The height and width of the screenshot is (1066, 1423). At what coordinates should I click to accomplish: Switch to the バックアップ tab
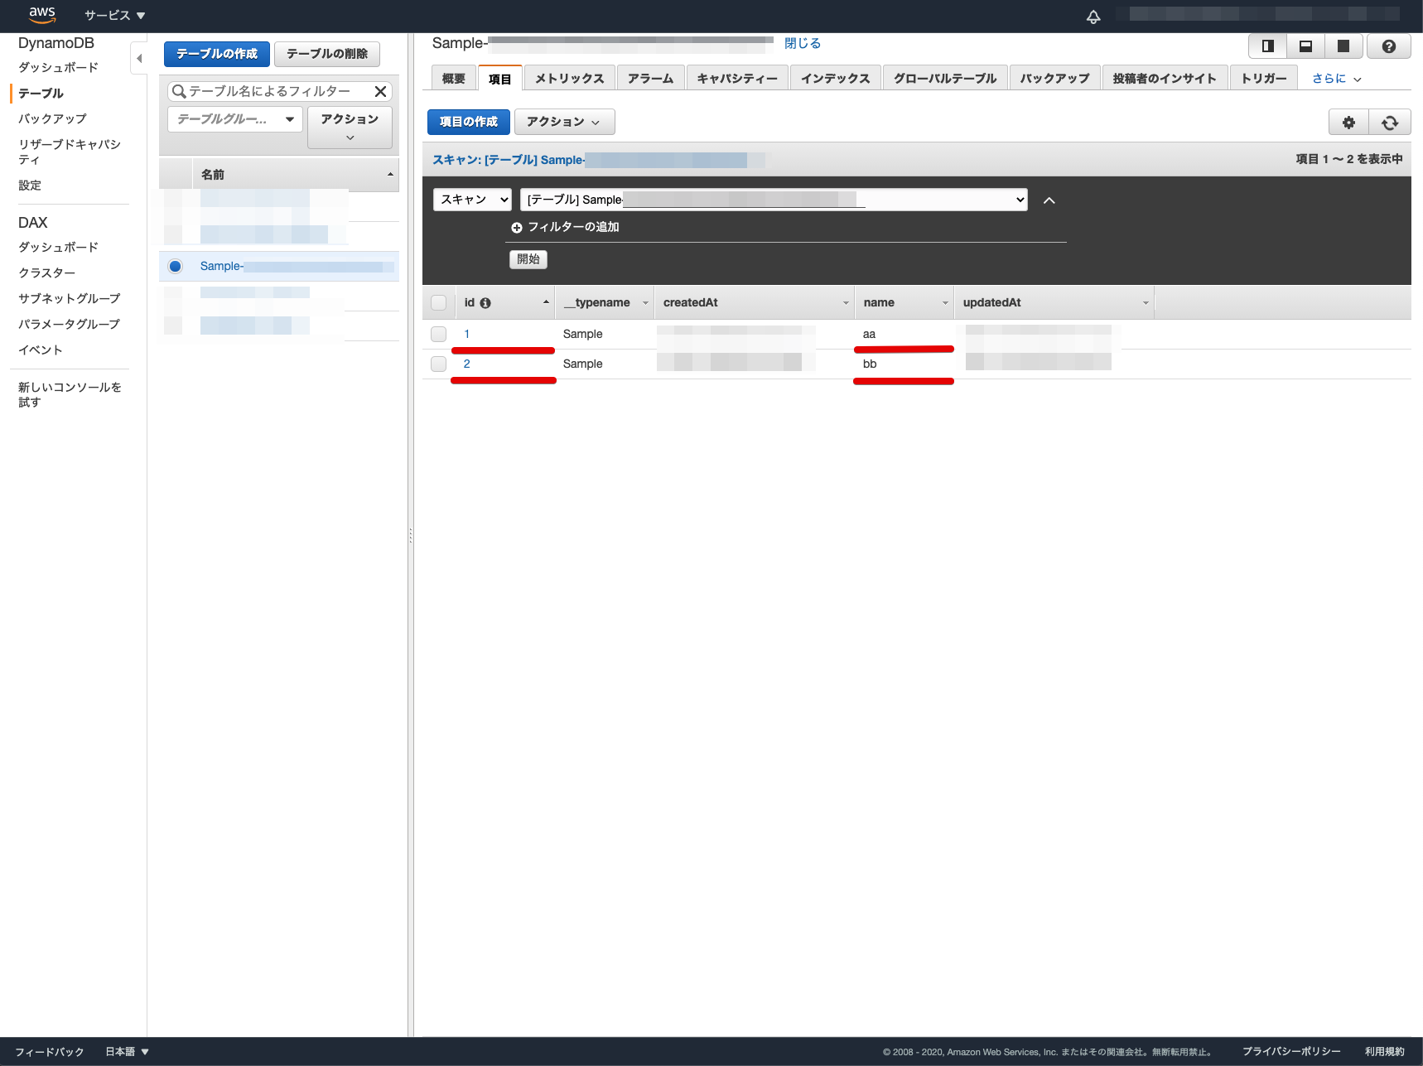pyautogui.click(x=1055, y=79)
